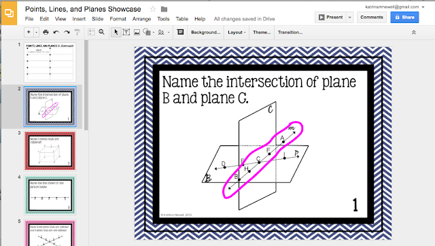
Task: Open the Comments panel
Action: (x=372, y=17)
